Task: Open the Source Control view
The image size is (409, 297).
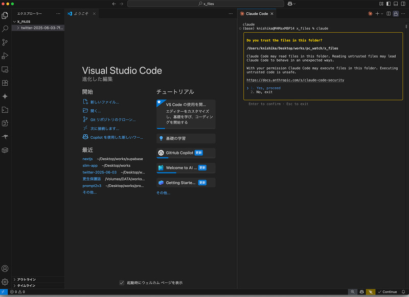Action: click(x=5, y=42)
